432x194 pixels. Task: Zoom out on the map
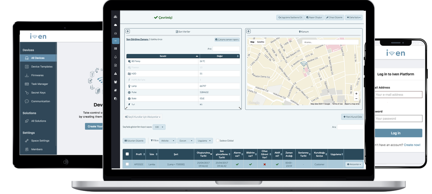click(x=356, y=98)
